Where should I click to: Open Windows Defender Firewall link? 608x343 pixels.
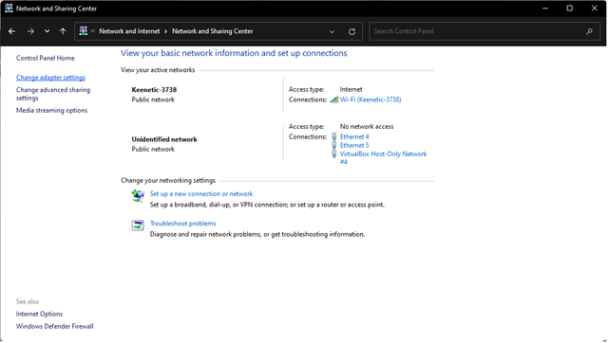click(55, 327)
